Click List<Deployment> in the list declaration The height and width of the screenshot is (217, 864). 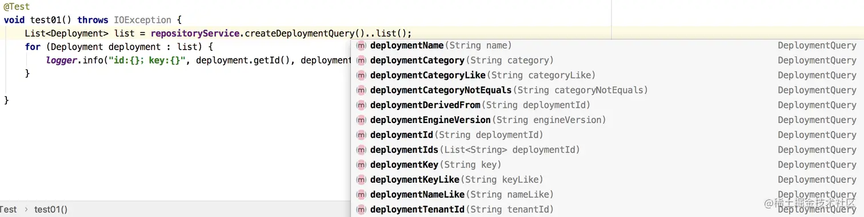(67, 33)
